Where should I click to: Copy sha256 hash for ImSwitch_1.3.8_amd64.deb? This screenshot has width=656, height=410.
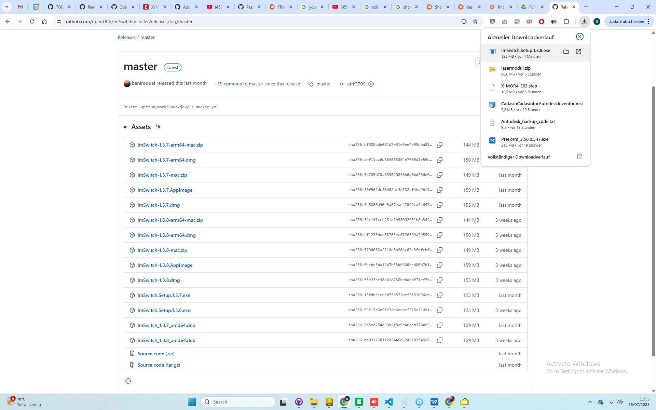click(x=440, y=340)
